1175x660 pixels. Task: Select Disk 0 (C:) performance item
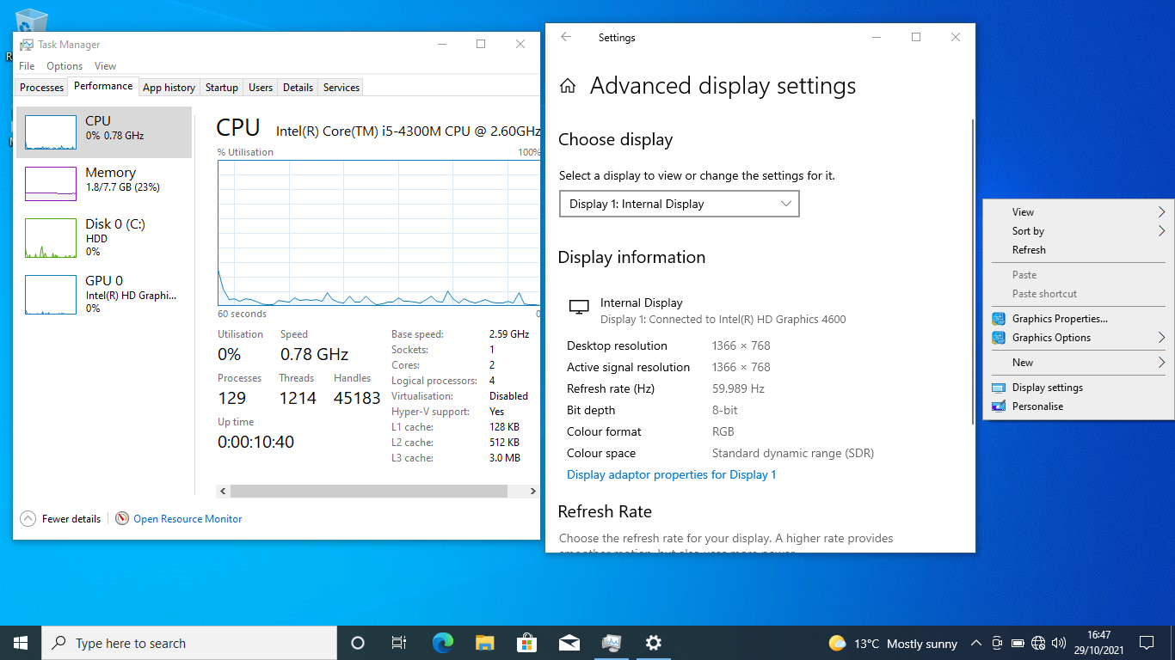click(x=103, y=237)
